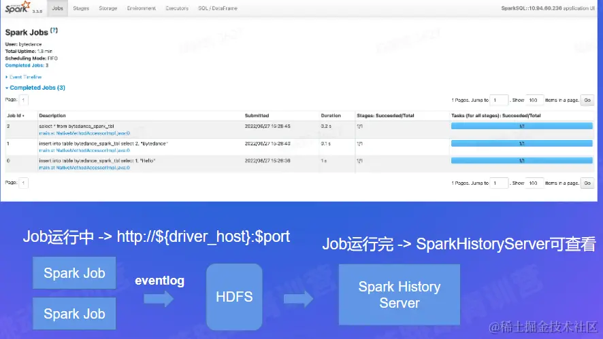Click the top Go button
603x339 pixels.
(x=587, y=100)
